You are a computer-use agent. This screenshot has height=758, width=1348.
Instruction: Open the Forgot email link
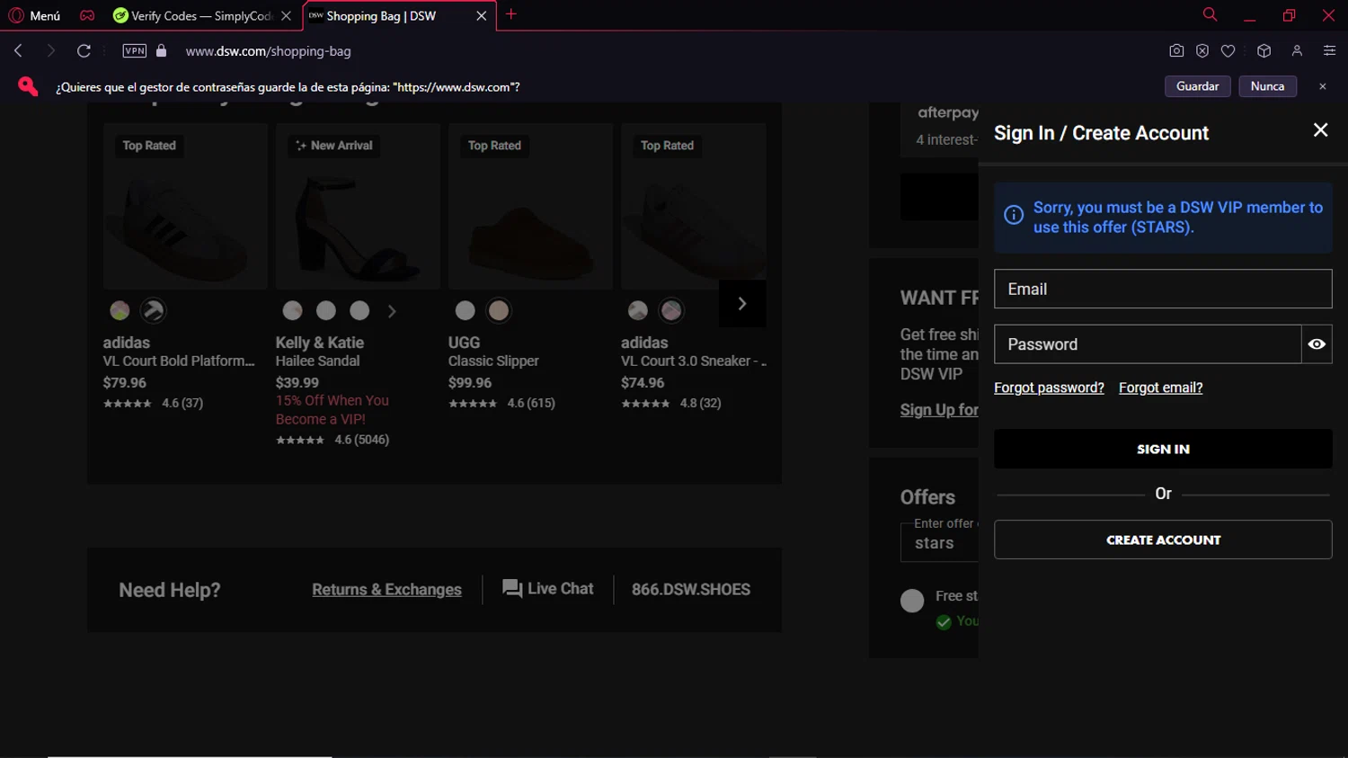coord(1160,388)
